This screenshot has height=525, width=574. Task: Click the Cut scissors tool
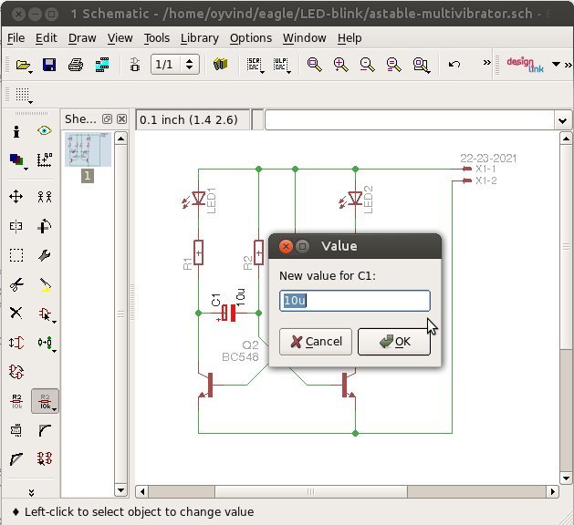16,285
